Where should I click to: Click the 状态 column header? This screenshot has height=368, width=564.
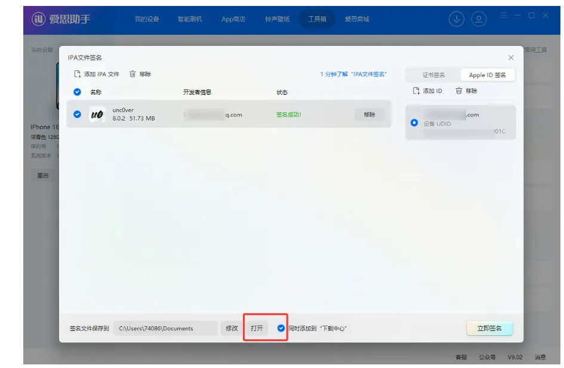(x=282, y=92)
